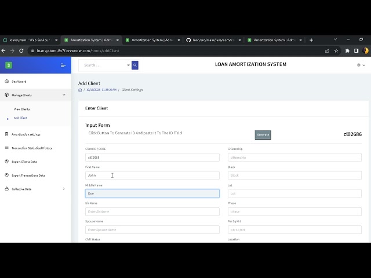Screen dimensions: 371x278
Task: Click the browser forward arrow
Action: click(x=12, y=51)
